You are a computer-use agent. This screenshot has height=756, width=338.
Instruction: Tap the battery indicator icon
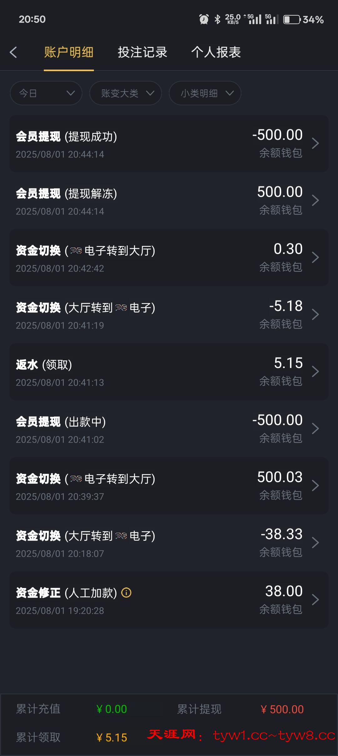[x=292, y=19]
